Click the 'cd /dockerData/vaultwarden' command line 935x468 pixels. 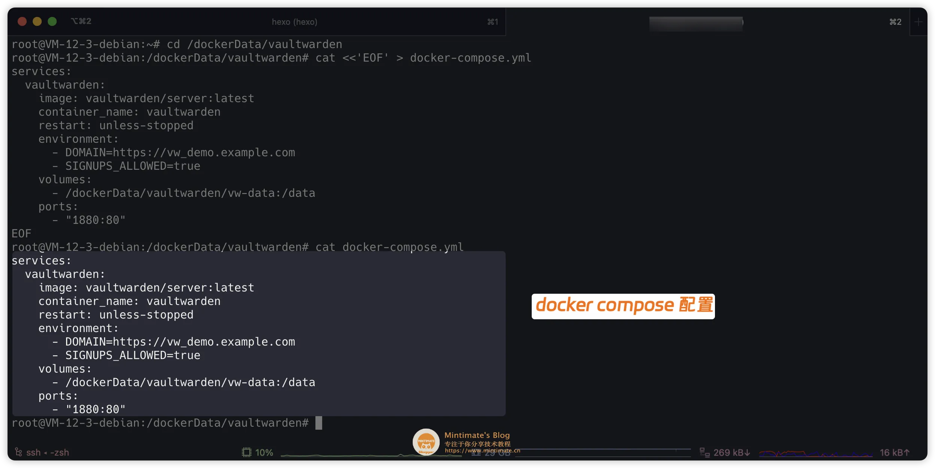tap(254, 44)
